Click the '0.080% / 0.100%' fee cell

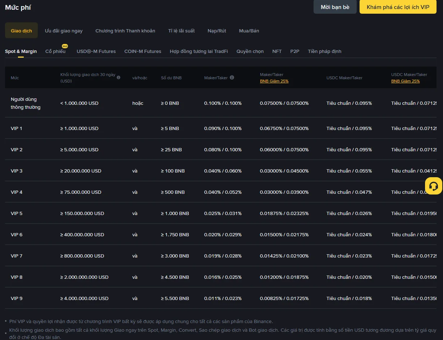[x=223, y=149]
